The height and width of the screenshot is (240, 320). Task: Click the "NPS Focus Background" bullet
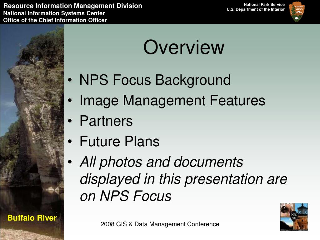[155, 80]
